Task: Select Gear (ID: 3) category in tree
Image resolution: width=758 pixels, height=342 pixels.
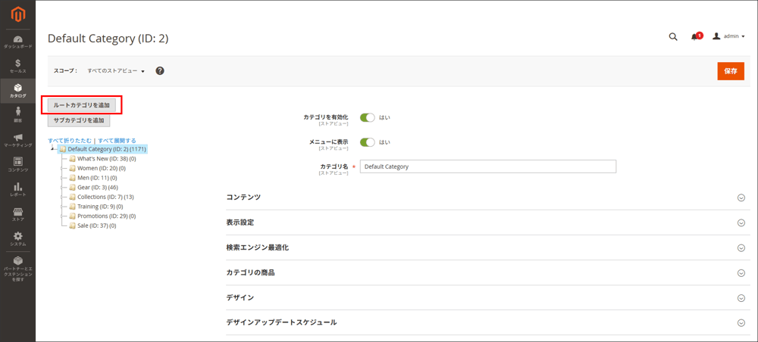Action: [97, 187]
